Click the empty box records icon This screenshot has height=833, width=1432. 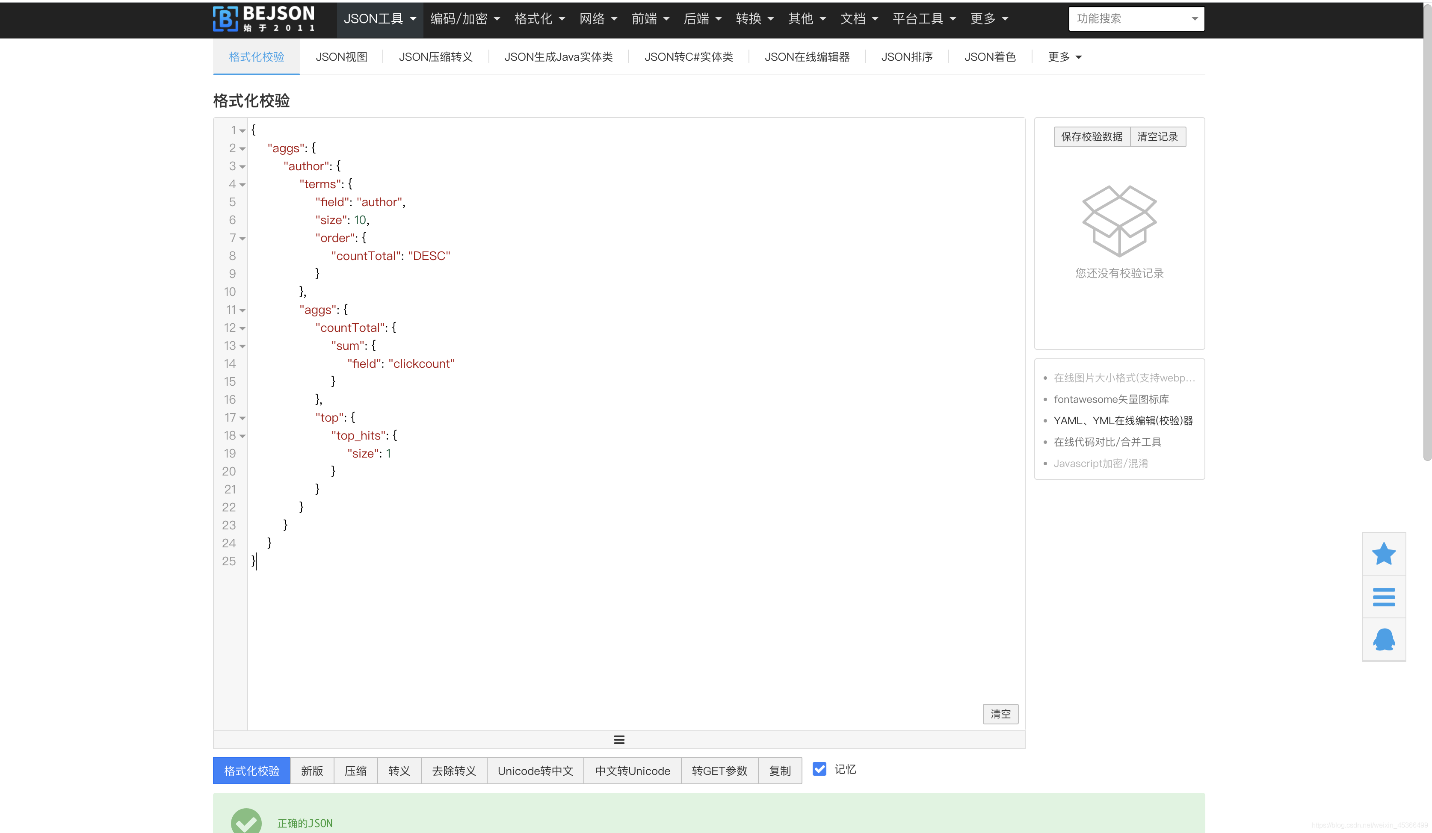pos(1119,221)
